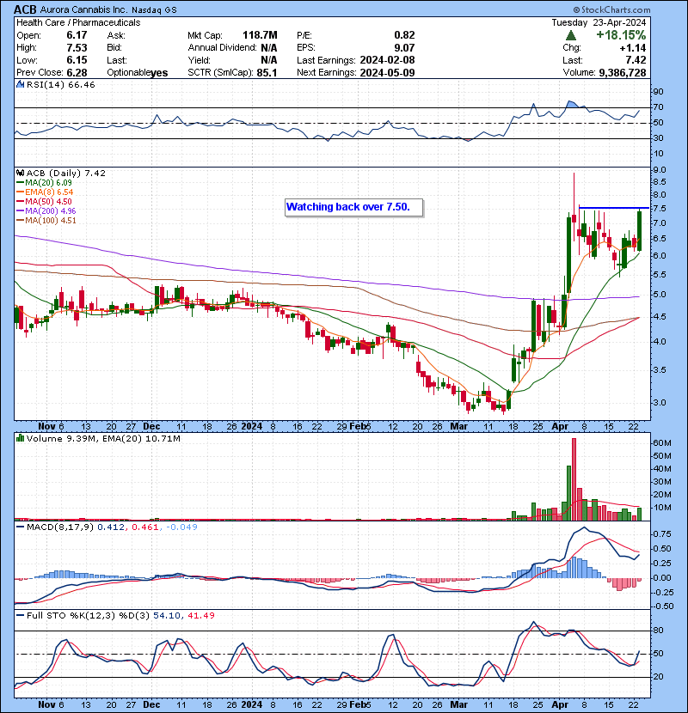Click the MA(100) 4.51 legend entry
This screenshot has width=688, height=713.
[x=46, y=221]
